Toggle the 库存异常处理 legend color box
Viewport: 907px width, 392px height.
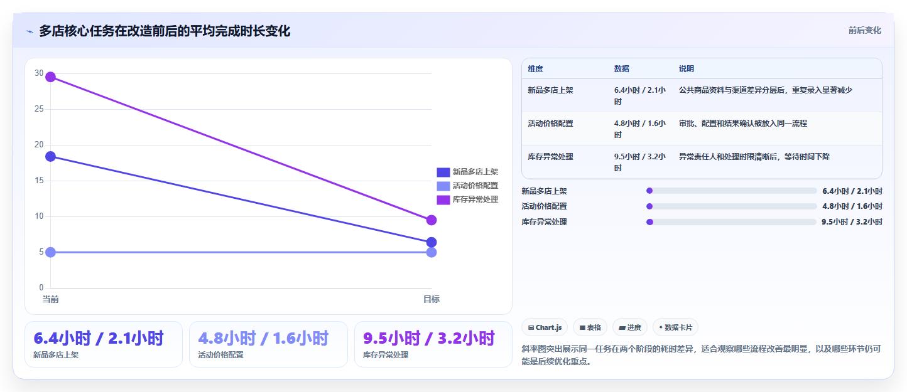point(443,199)
